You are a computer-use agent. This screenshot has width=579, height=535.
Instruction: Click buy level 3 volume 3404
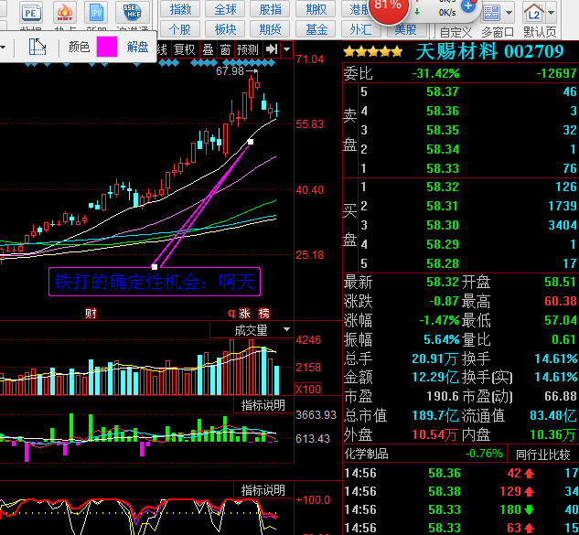pos(563,225)
